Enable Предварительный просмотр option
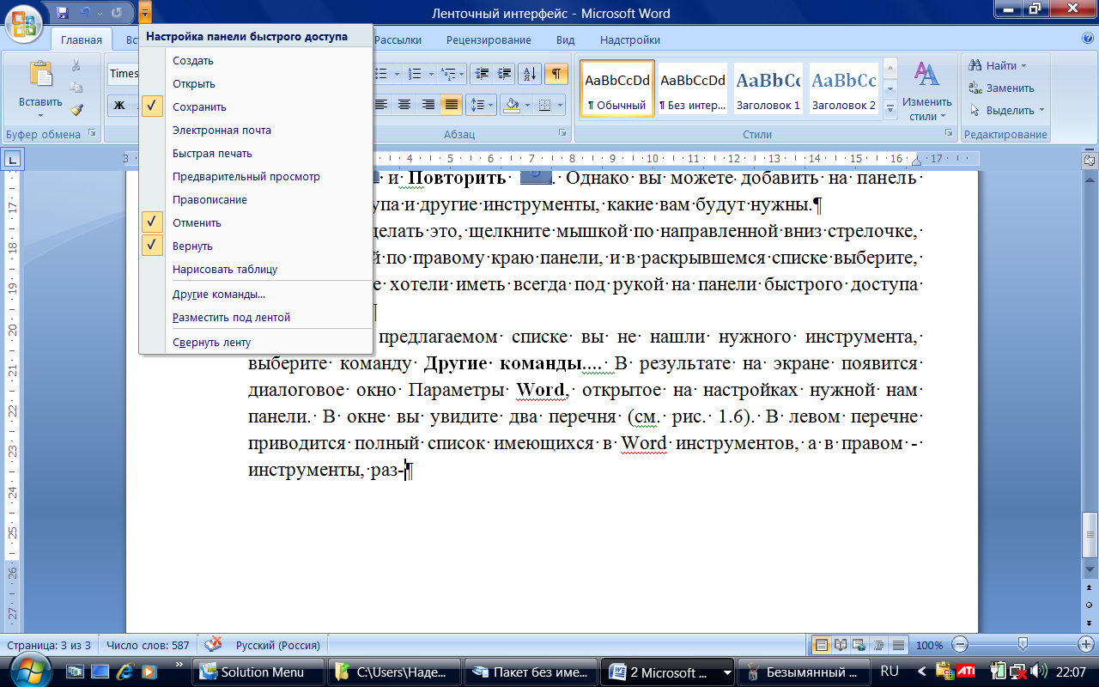Screen dimensions: 1099x687 (x=256, y=177)
